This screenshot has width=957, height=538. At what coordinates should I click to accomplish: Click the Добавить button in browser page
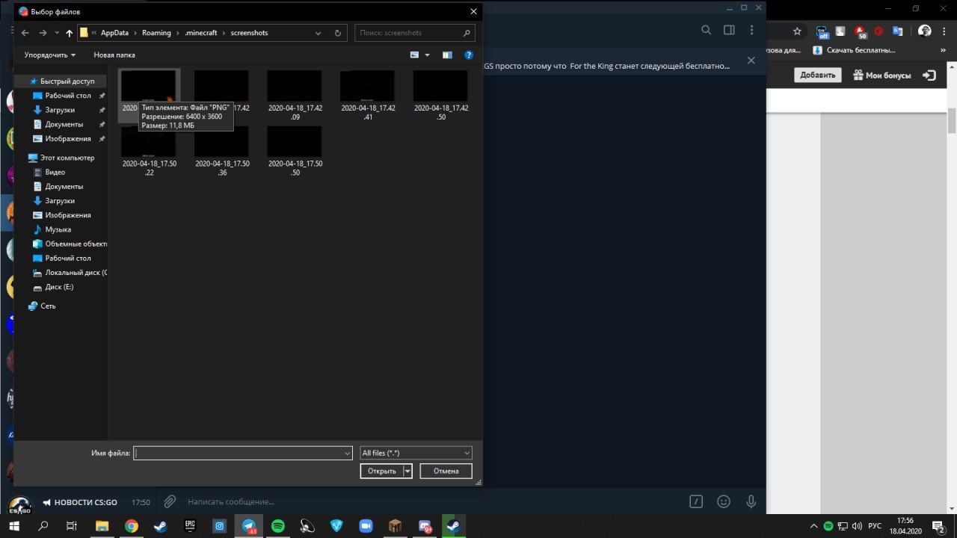pos(818,75)
